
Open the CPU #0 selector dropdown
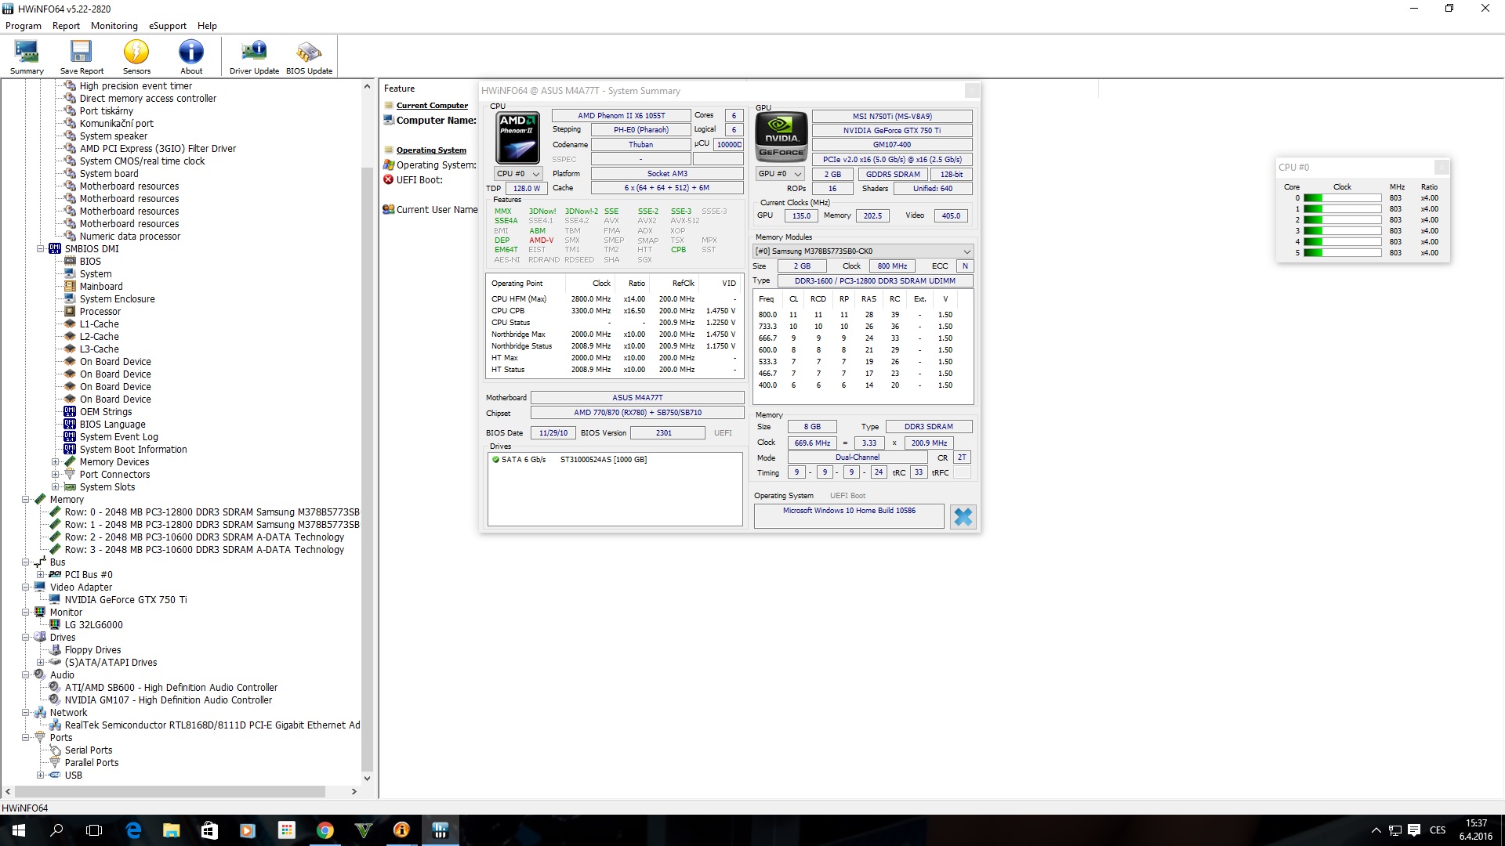(x=518, y=174)
